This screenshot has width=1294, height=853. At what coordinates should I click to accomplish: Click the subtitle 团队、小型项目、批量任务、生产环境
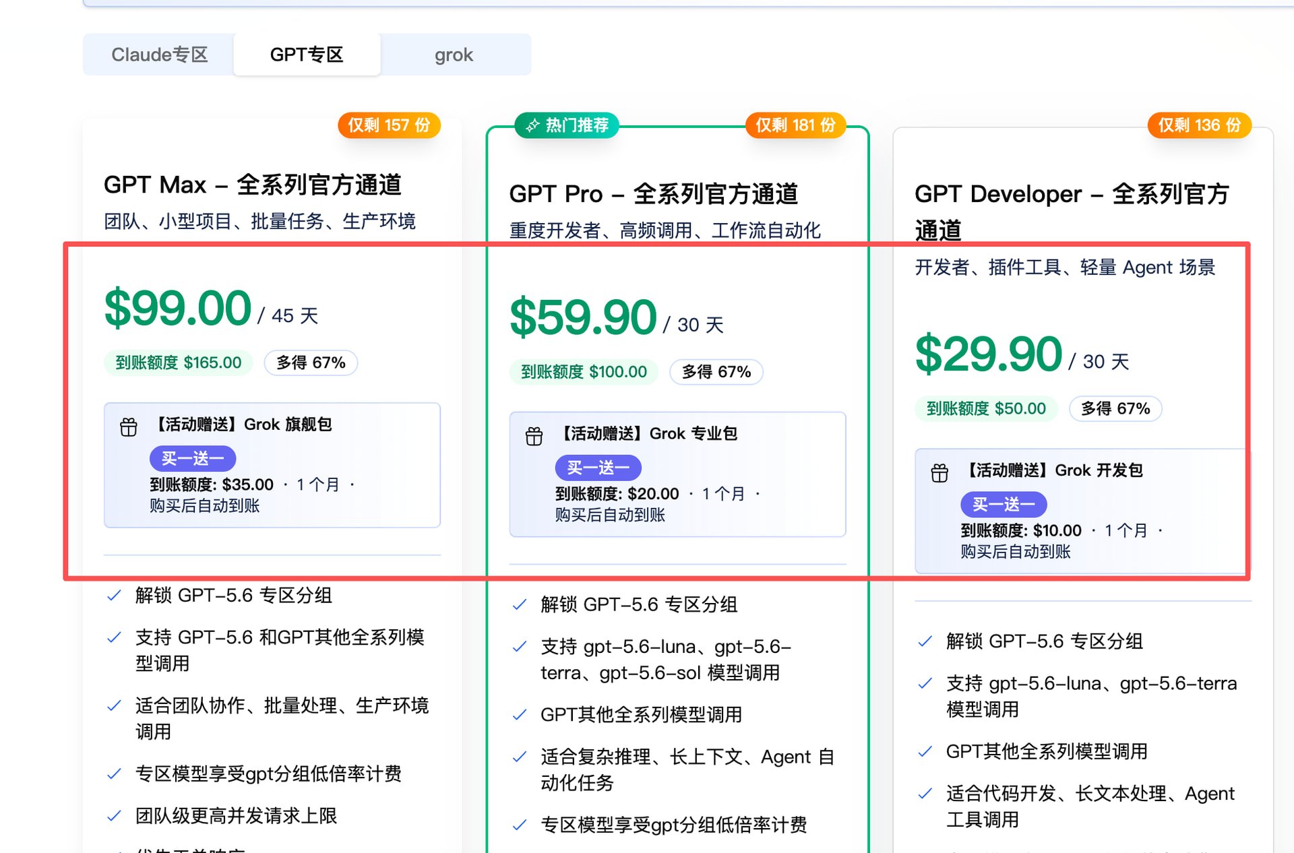pyautogui.click(x=260, y=221)
